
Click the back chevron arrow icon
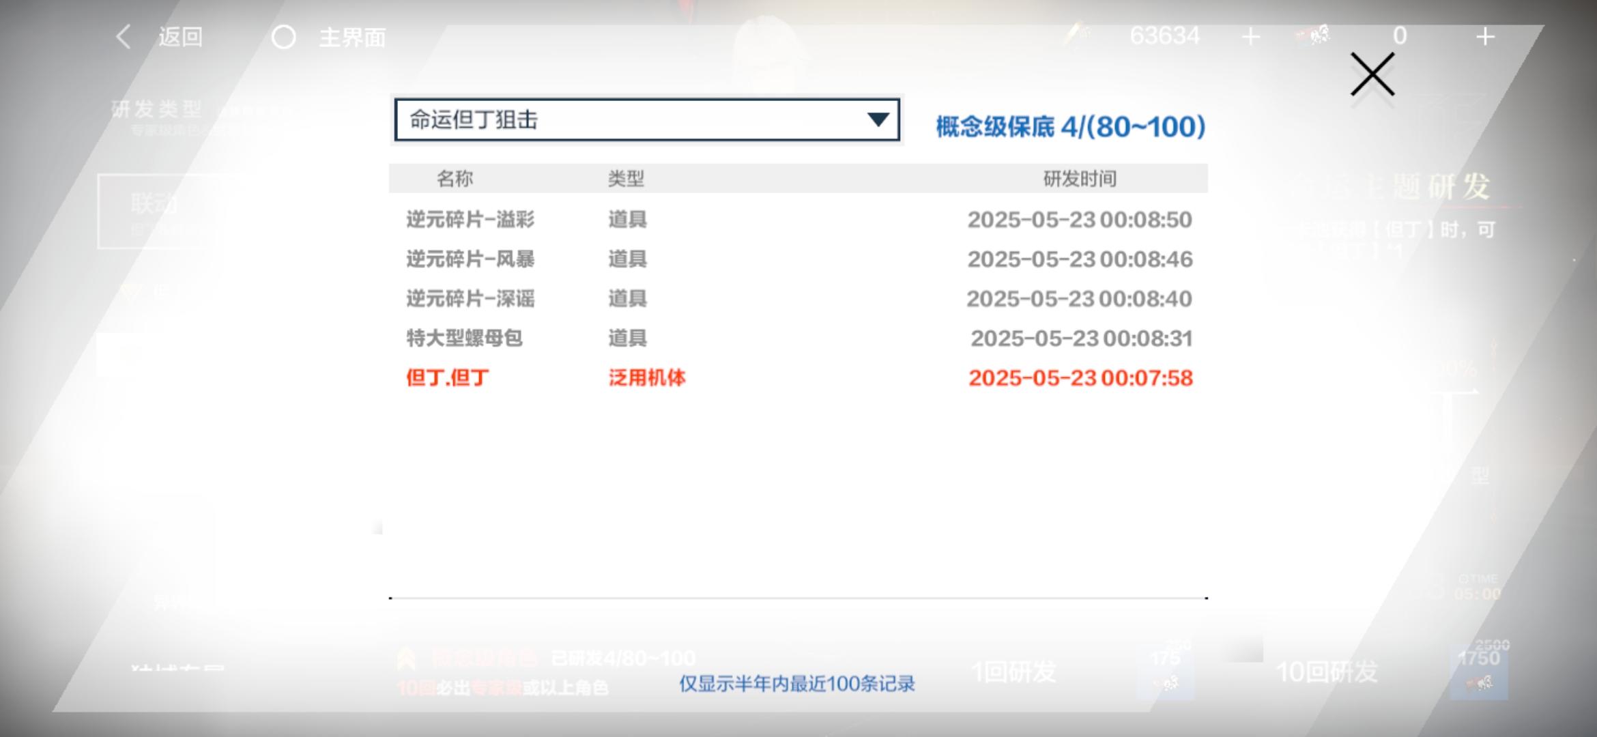[x=124, y=37]
